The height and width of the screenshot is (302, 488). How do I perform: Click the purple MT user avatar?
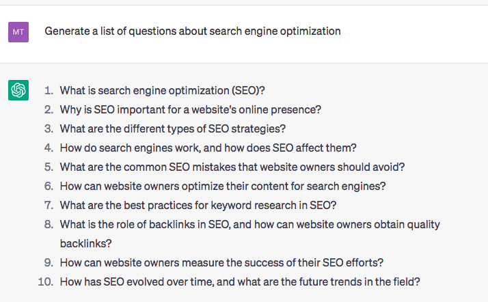[18, 32]
